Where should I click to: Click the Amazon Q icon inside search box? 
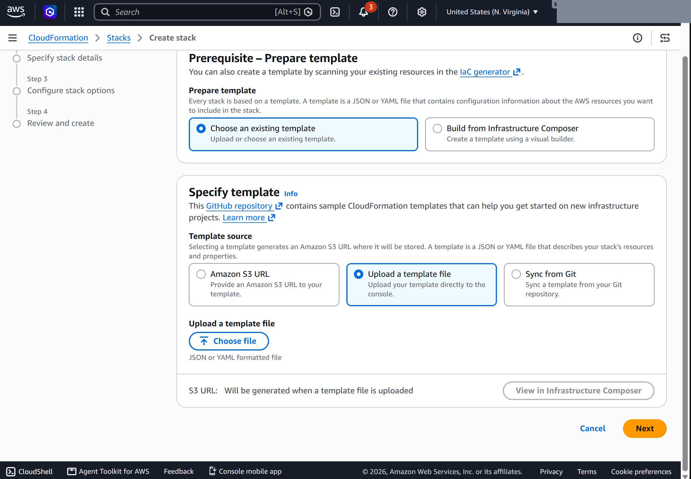[x=308, y=12]
